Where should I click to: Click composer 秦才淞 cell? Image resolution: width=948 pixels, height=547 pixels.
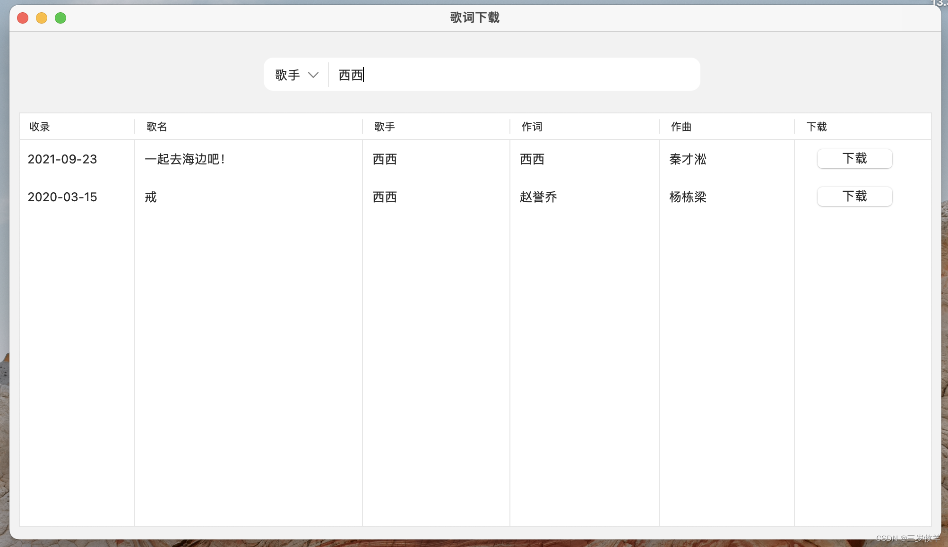(688, 159)
